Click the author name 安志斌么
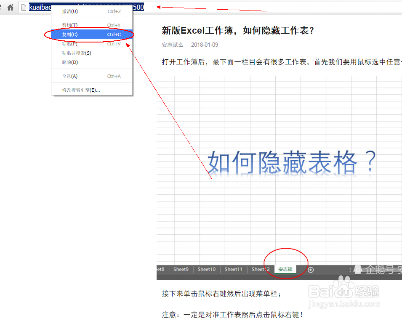This screenshot has height=318, width=402. [172, 45]
